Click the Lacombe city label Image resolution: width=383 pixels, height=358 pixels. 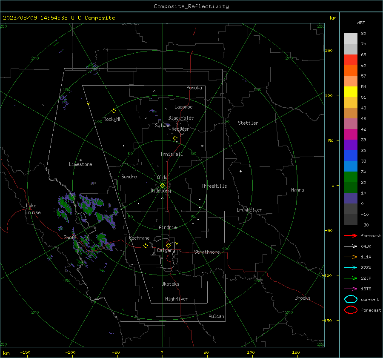click(x=183, y=107)
